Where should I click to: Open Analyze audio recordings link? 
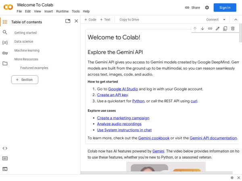(x=119, y=124)
